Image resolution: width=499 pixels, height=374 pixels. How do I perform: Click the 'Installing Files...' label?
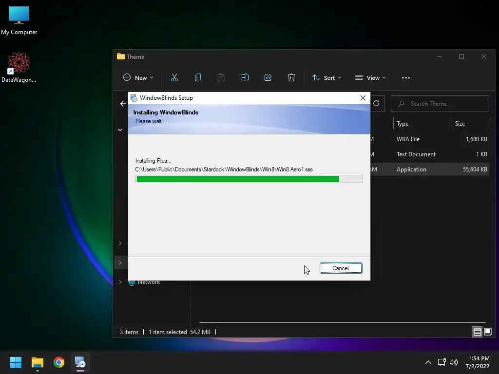[x=153, y=161]
